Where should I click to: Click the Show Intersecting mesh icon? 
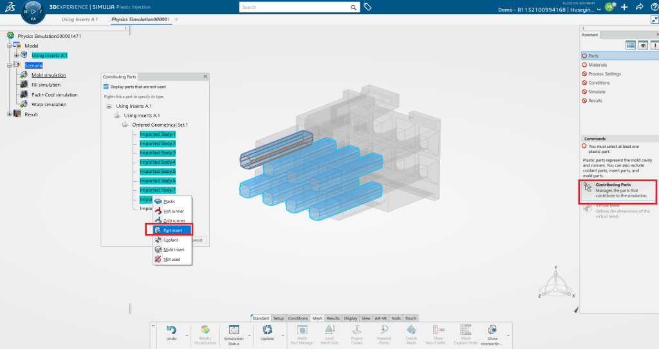(x=493, y=329)
